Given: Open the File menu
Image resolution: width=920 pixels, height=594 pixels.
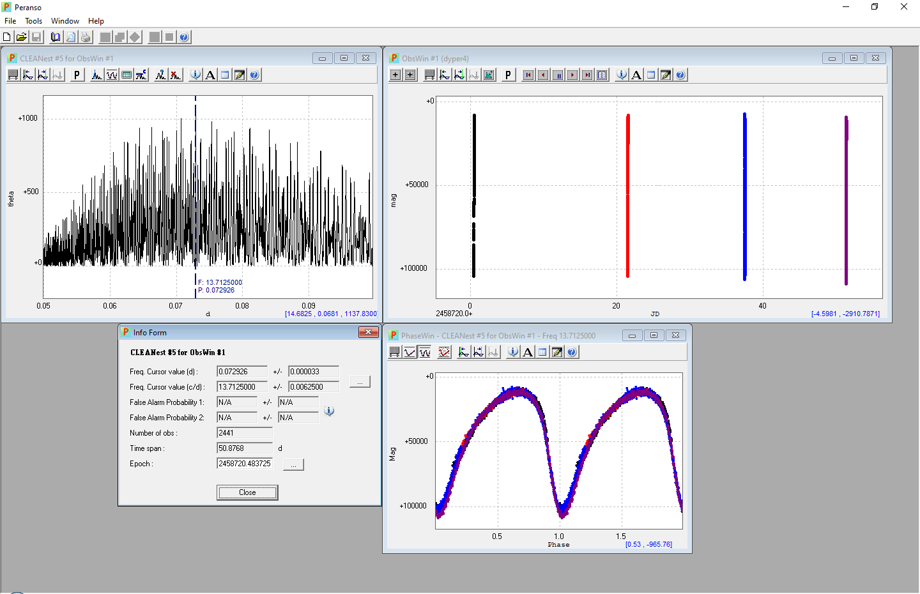Looking at the screenshot, I should (10, 21).
